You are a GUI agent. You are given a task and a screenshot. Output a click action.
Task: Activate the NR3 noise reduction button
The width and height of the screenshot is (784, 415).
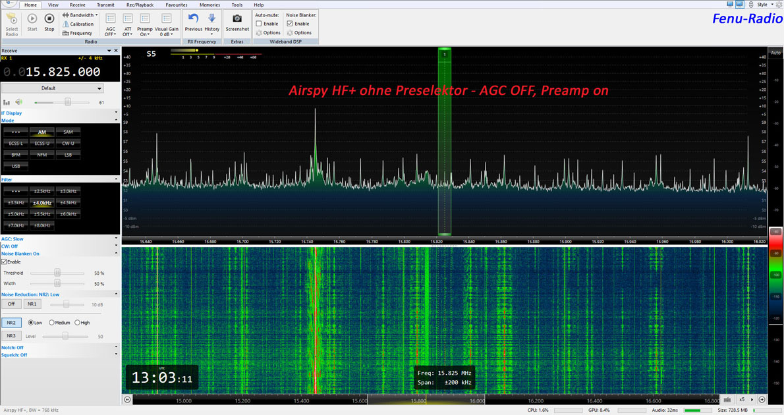coord(12,335)
